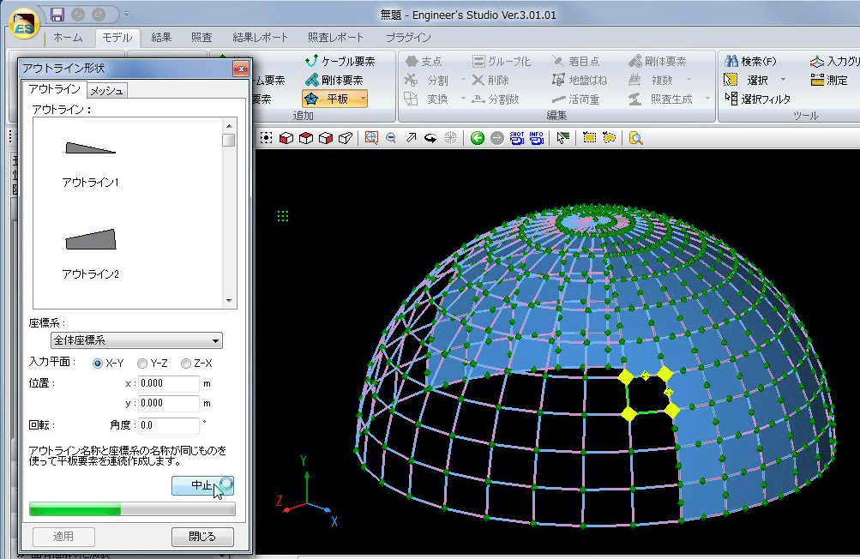Open search (検索(F)) binoculars tool

click(750, 61)
